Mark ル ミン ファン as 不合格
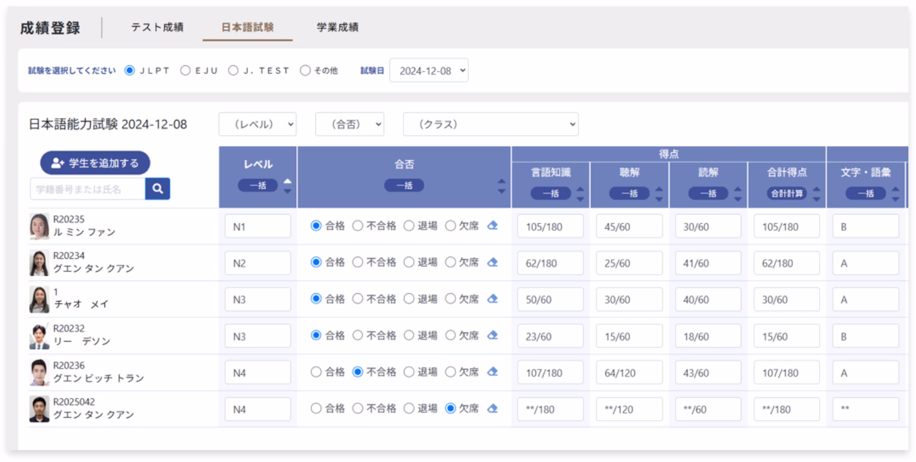 (x=357, y=226)
